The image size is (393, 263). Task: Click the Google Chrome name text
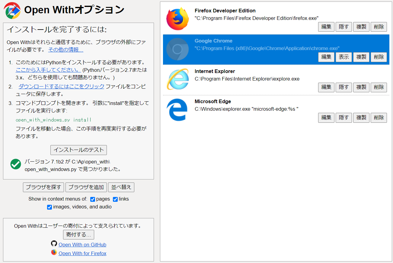213,41
